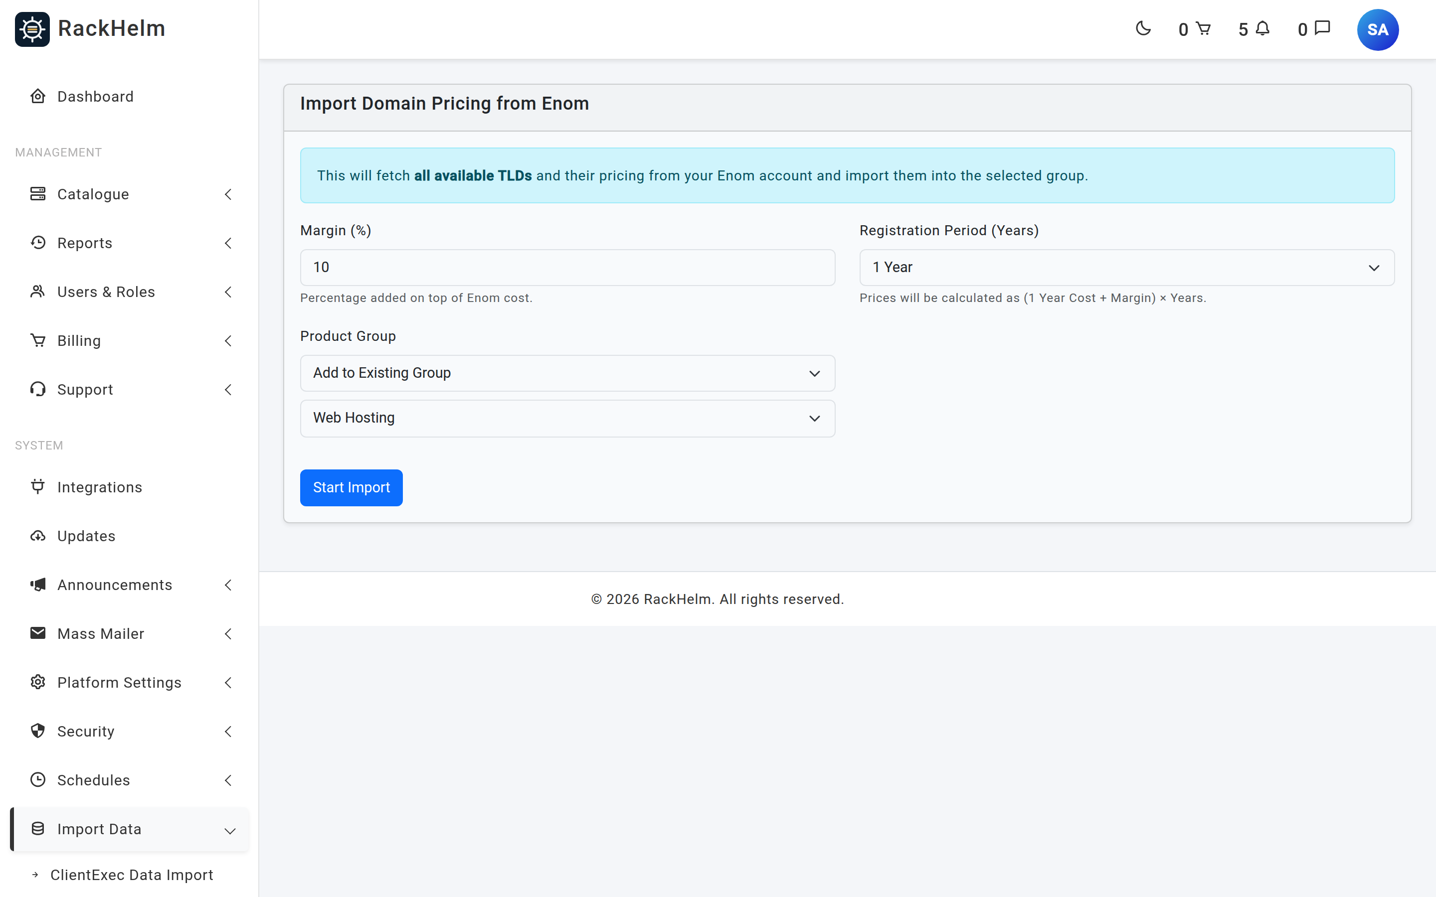Collapse the Import Data menu chevron

[230, 831]
